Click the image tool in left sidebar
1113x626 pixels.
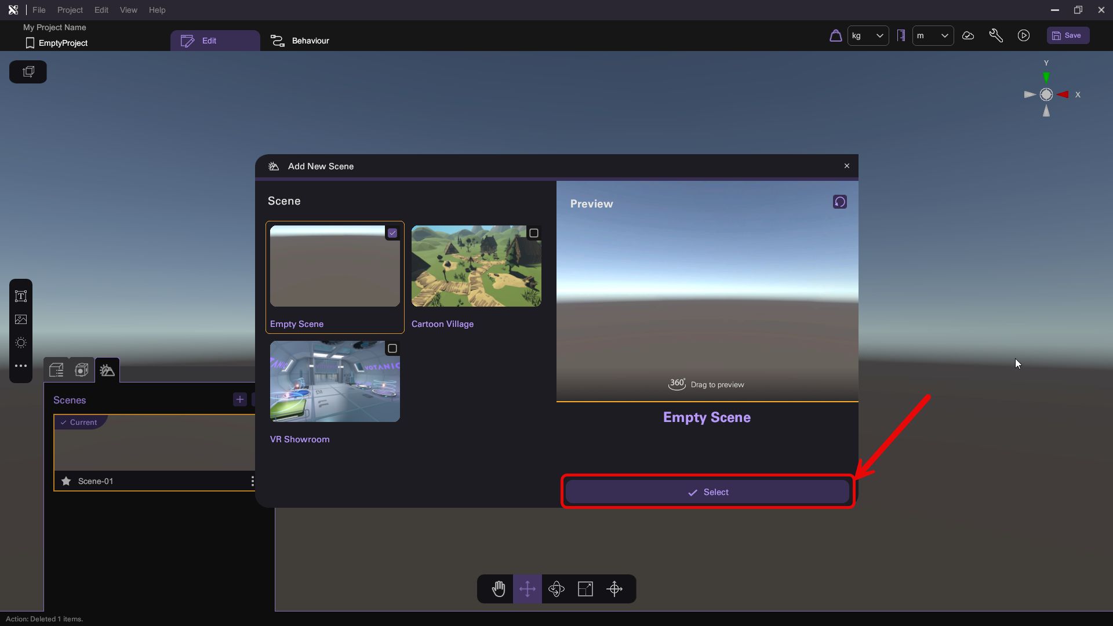21,319
